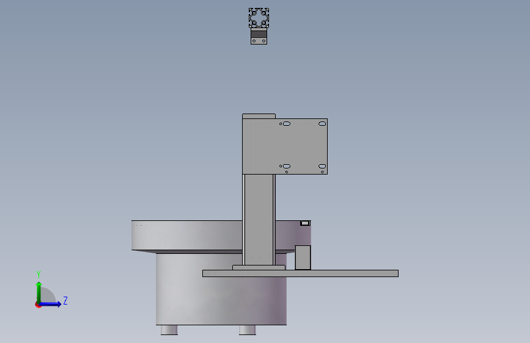
Task: Select the vertical support column
Action: click(259, 220)
